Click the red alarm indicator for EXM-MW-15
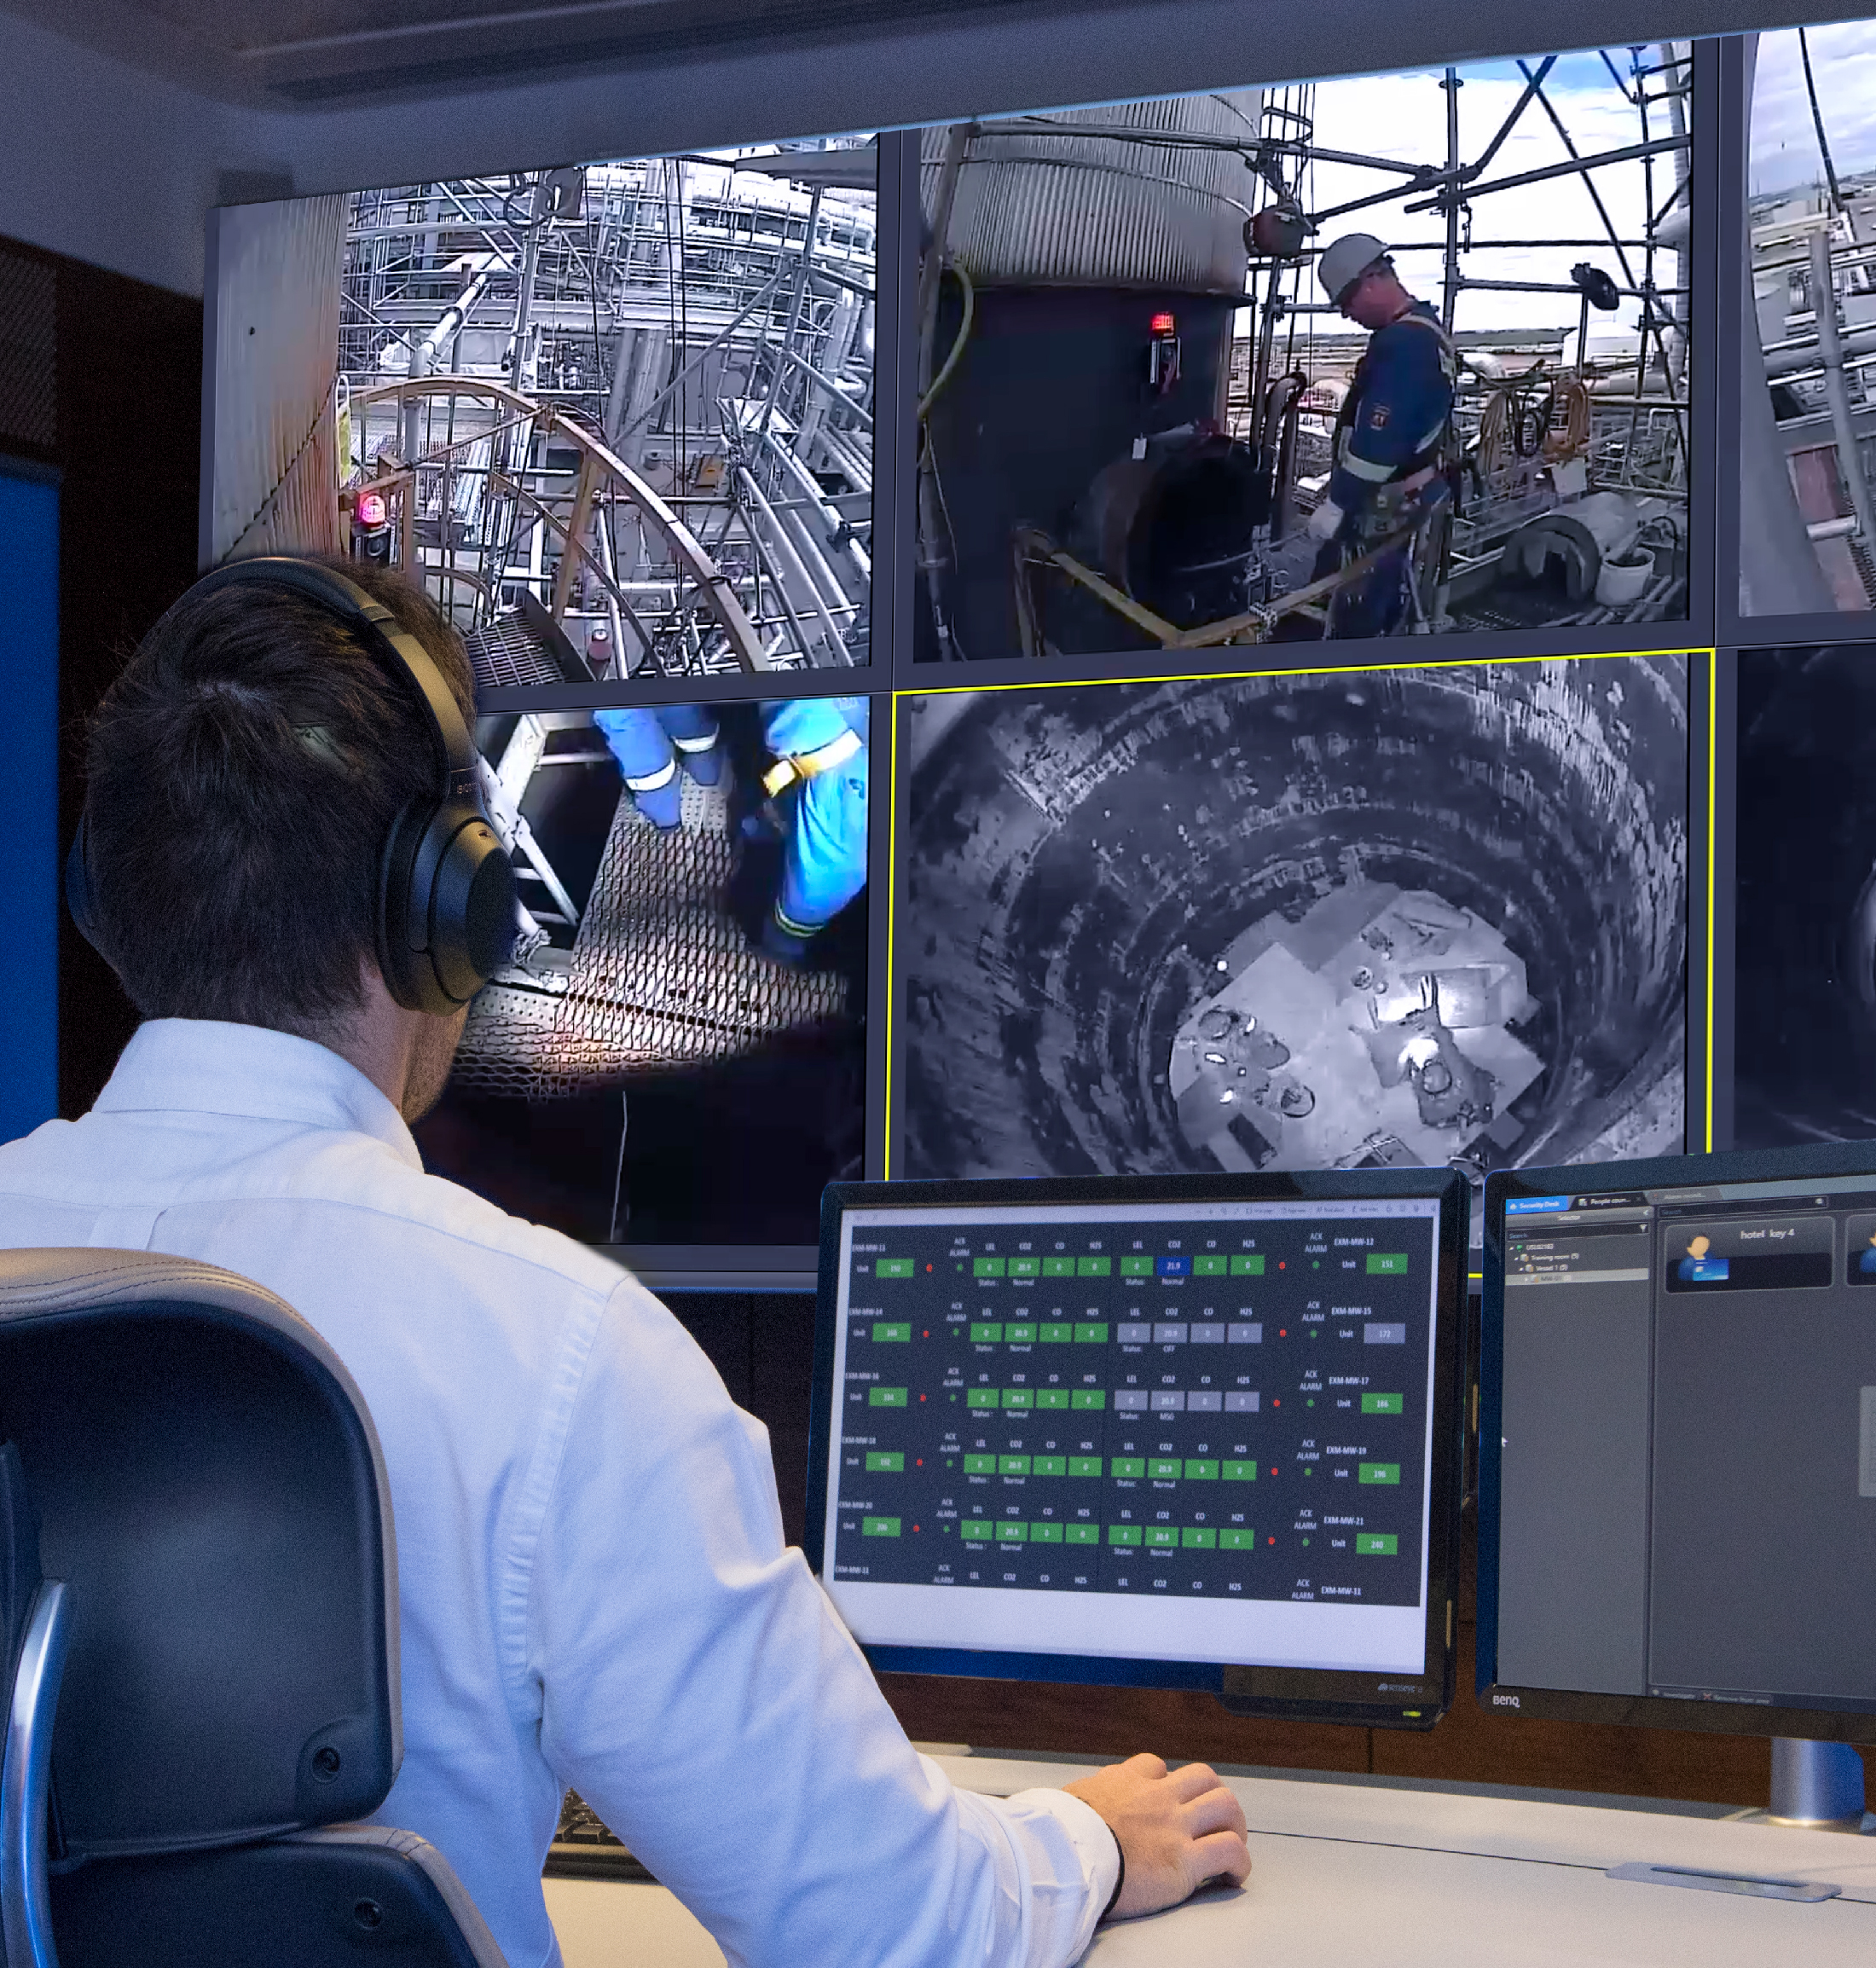This screenshot has width=1876, height=1968. click(1283, 1334)
